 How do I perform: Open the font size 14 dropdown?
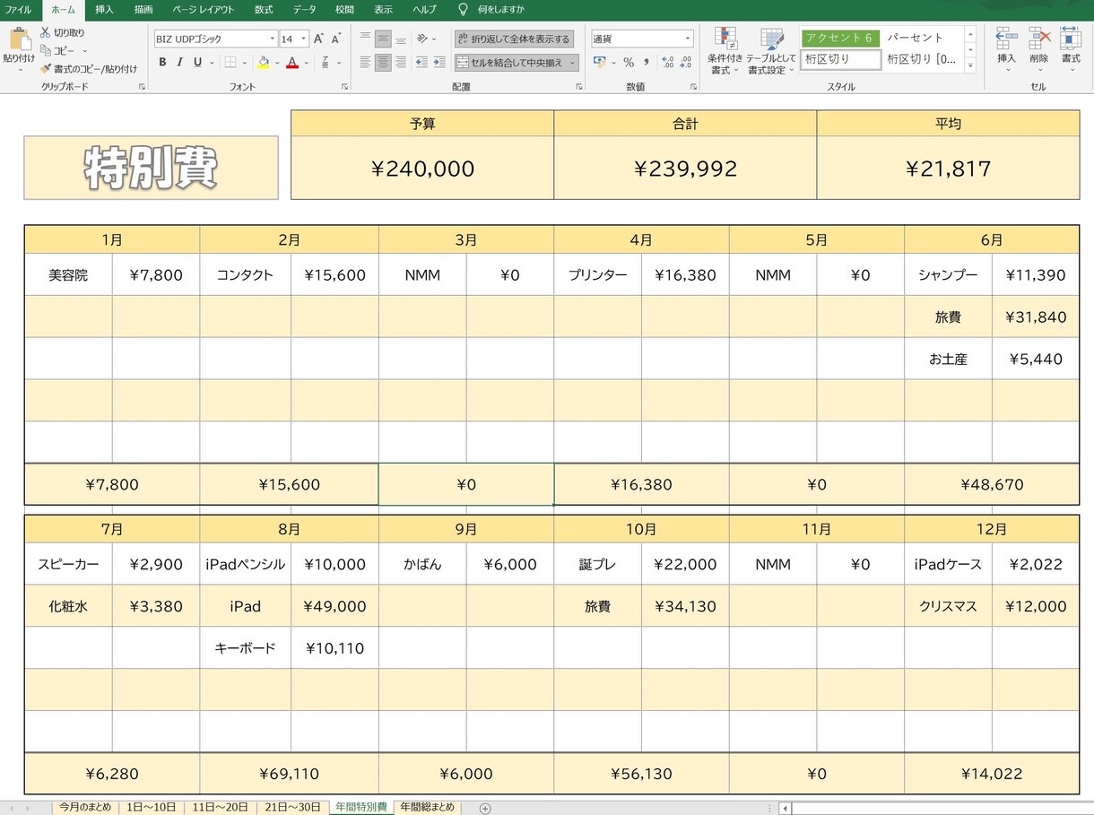coord(304,39)
